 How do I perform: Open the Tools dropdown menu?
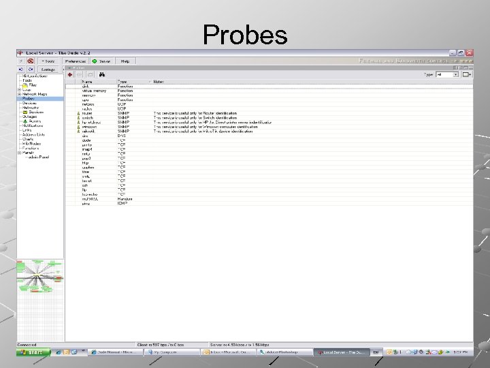(x=48, y=61)
